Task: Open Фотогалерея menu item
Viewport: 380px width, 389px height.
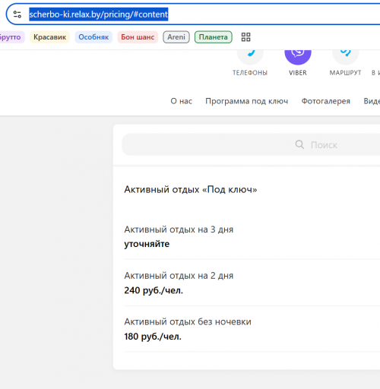Action: click(326, 101)
